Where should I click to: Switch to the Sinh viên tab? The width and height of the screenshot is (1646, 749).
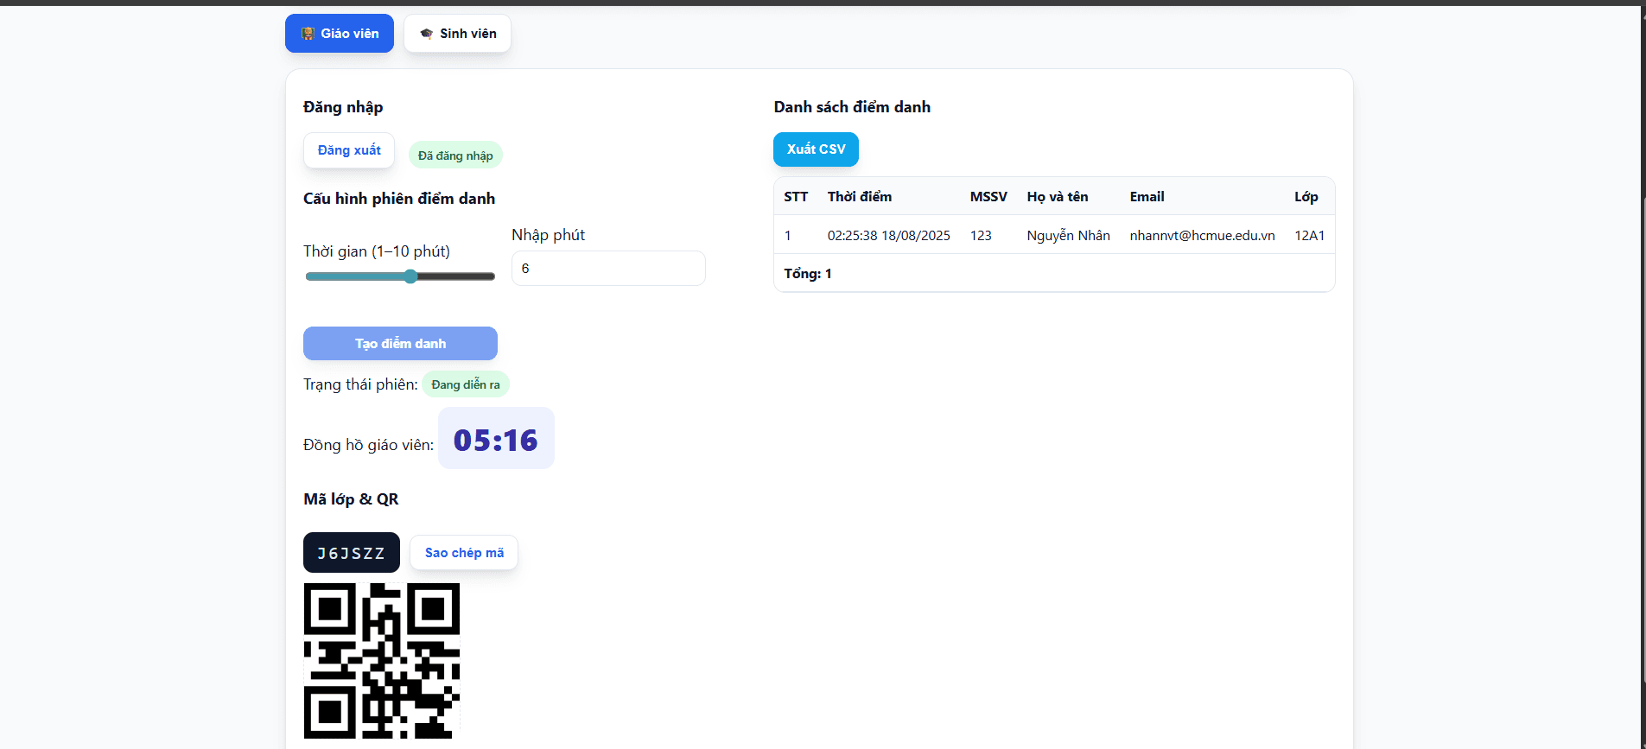tap(457, 33)
